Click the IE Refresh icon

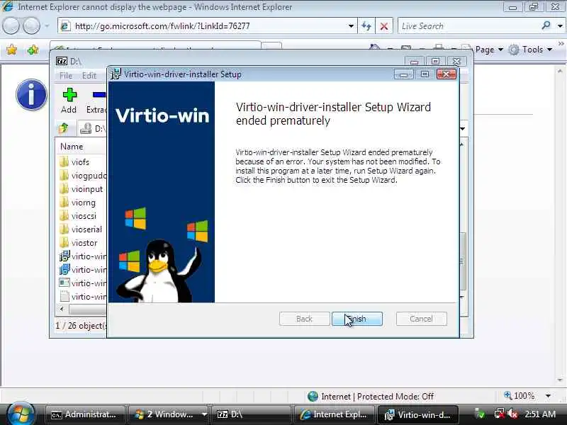point(366,26)
